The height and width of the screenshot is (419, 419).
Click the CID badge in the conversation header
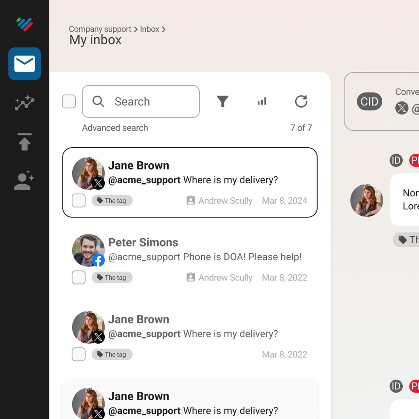(x=370, y=101)
